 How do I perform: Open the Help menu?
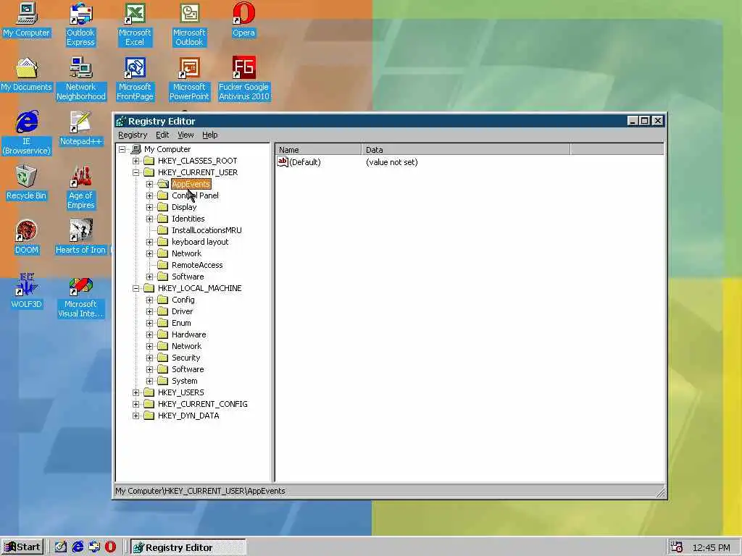tap(209, 135)
